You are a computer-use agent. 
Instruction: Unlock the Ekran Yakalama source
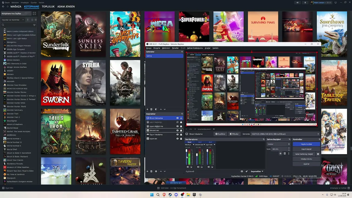click(181, 118)
